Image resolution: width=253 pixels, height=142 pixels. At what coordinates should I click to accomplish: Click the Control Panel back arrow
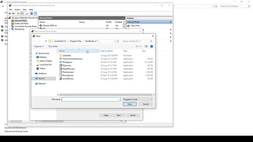coord(3,6)
